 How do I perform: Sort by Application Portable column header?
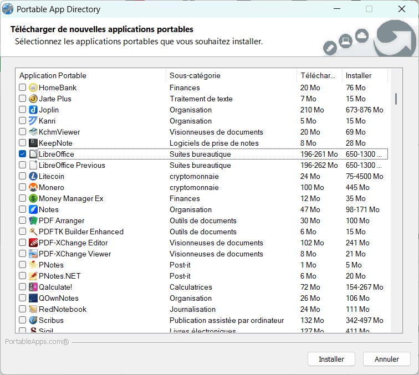(x=91, y=75)
